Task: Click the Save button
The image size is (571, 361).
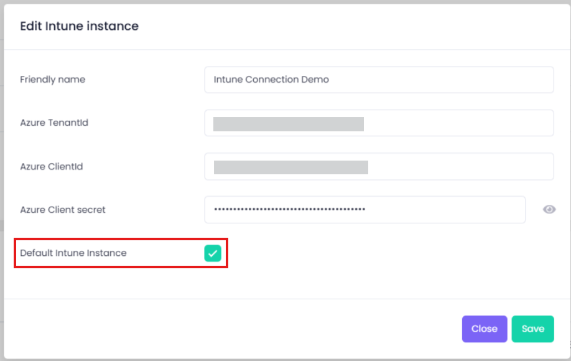Action: pos(532,329)
